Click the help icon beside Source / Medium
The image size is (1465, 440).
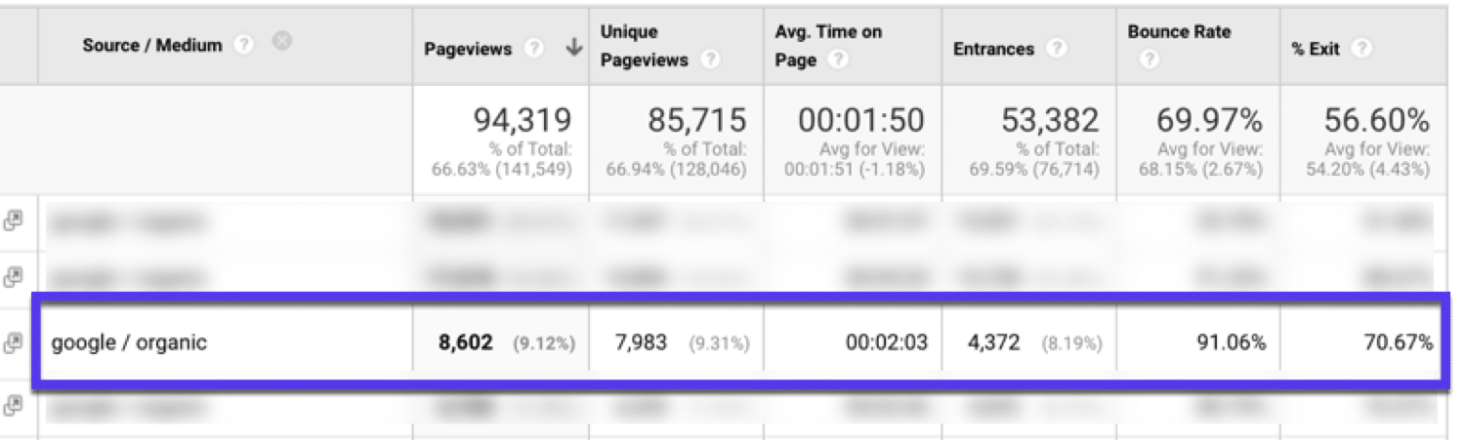[244, 46]
